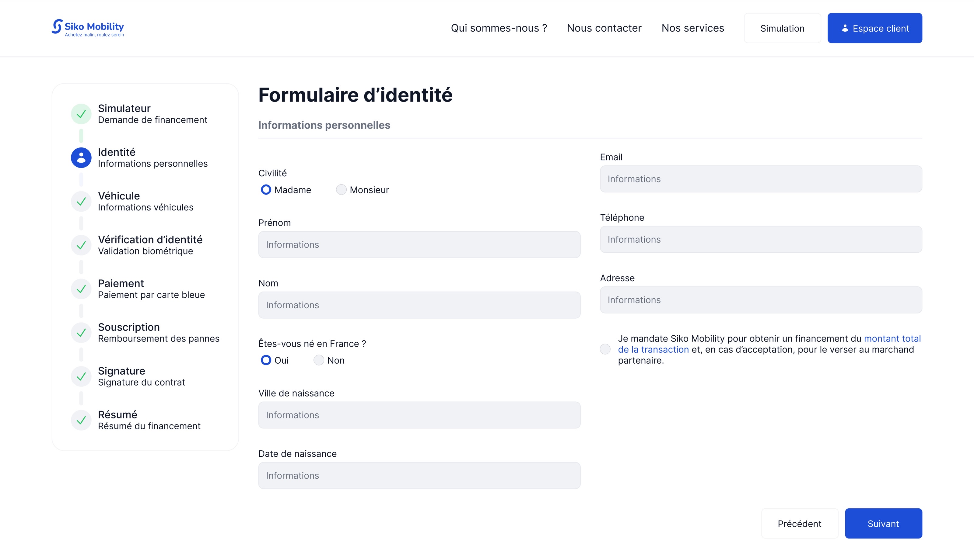Click the Identité step person icon
The height and width of the screenshot is (547, 974).
pyautogui.click(x=81, y=158)
